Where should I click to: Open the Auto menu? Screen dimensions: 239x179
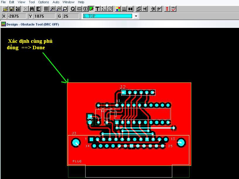pyautogui.click(x=56, y=2)
